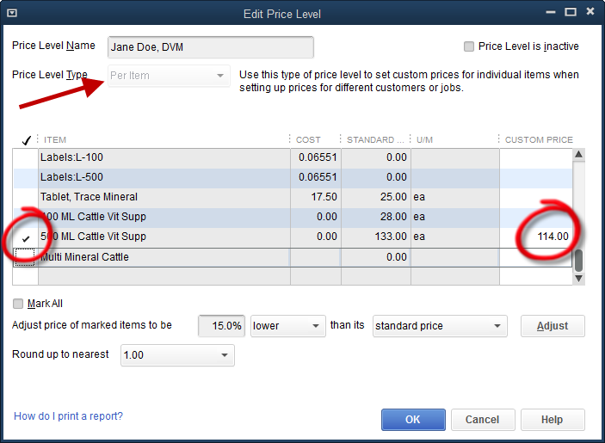Click the scroll up arrow in item list
The height and width of the screenshot is (443, 605).
pos(578,155)
